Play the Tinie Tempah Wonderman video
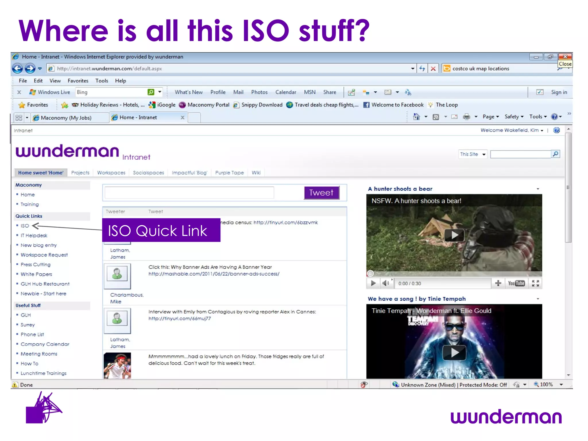This screenshot has height=441, width=588. pyautogui.click(x=454, y=353)
